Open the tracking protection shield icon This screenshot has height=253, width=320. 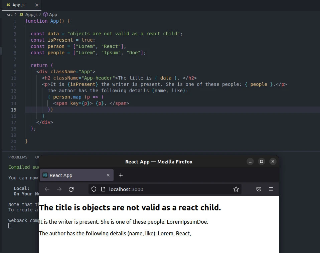pos(94,189)
